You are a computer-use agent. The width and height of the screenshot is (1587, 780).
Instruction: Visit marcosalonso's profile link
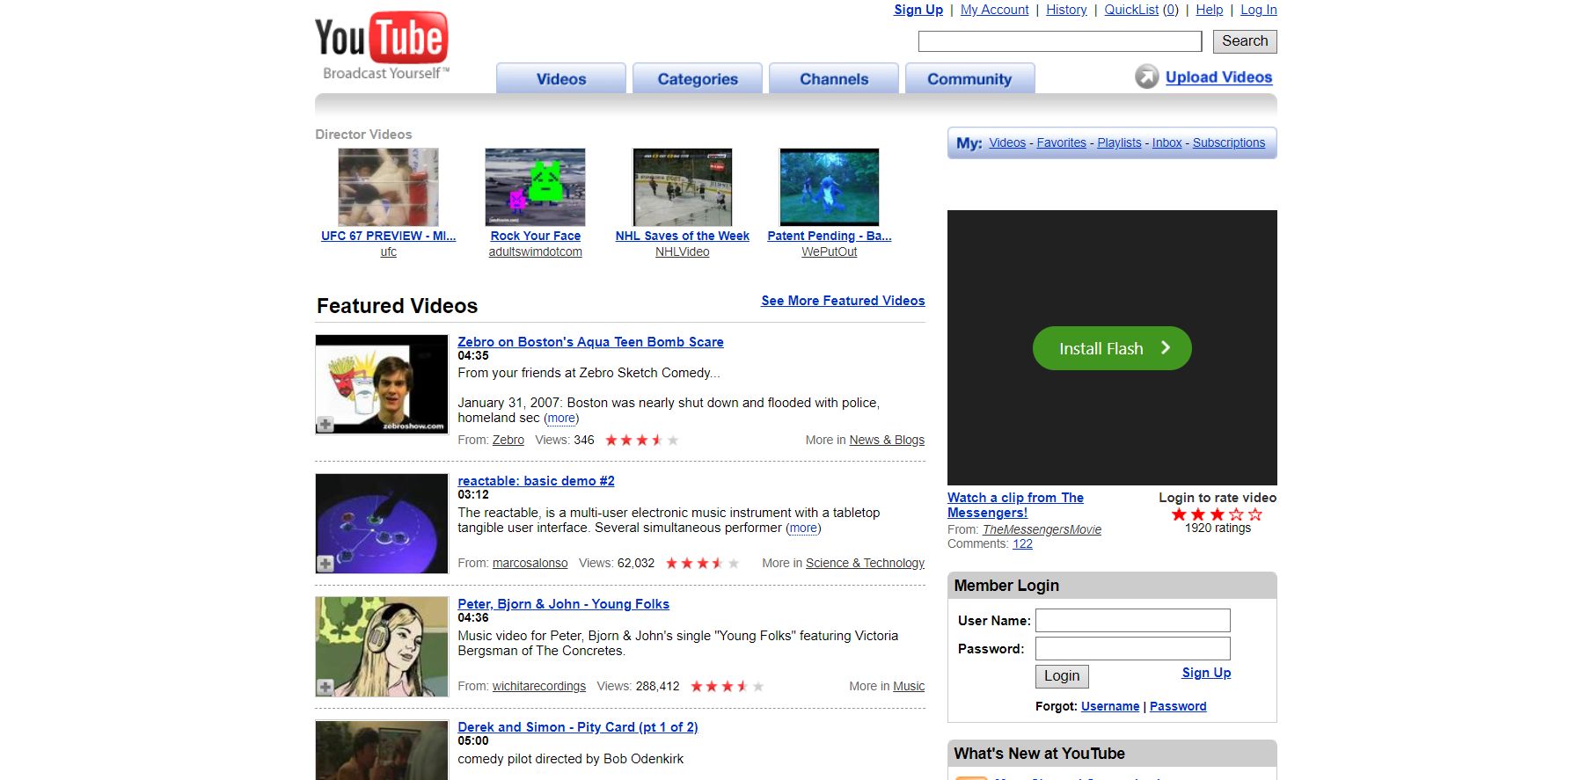tap(530, 563)
